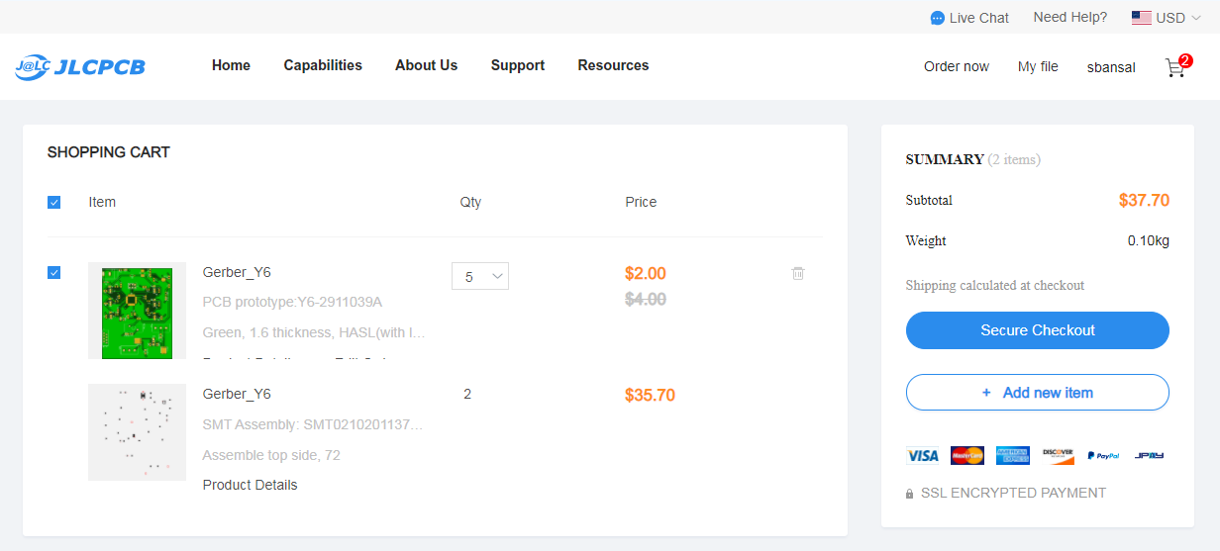Click the Discover payment icon
Screen dimensions: 1220x551
click(x=1059, y=455)
